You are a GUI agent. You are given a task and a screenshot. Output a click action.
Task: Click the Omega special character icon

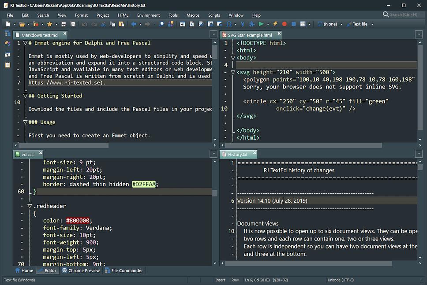[x=229, y=24]
